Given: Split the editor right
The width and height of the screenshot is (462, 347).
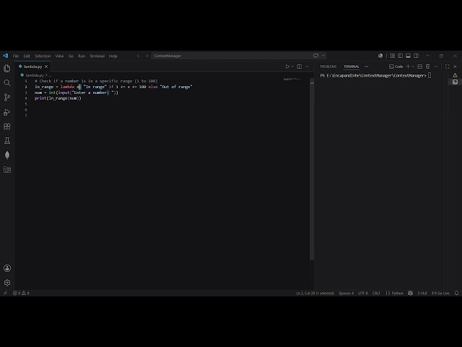Looking at the screenshot, I should pos(300,67).
